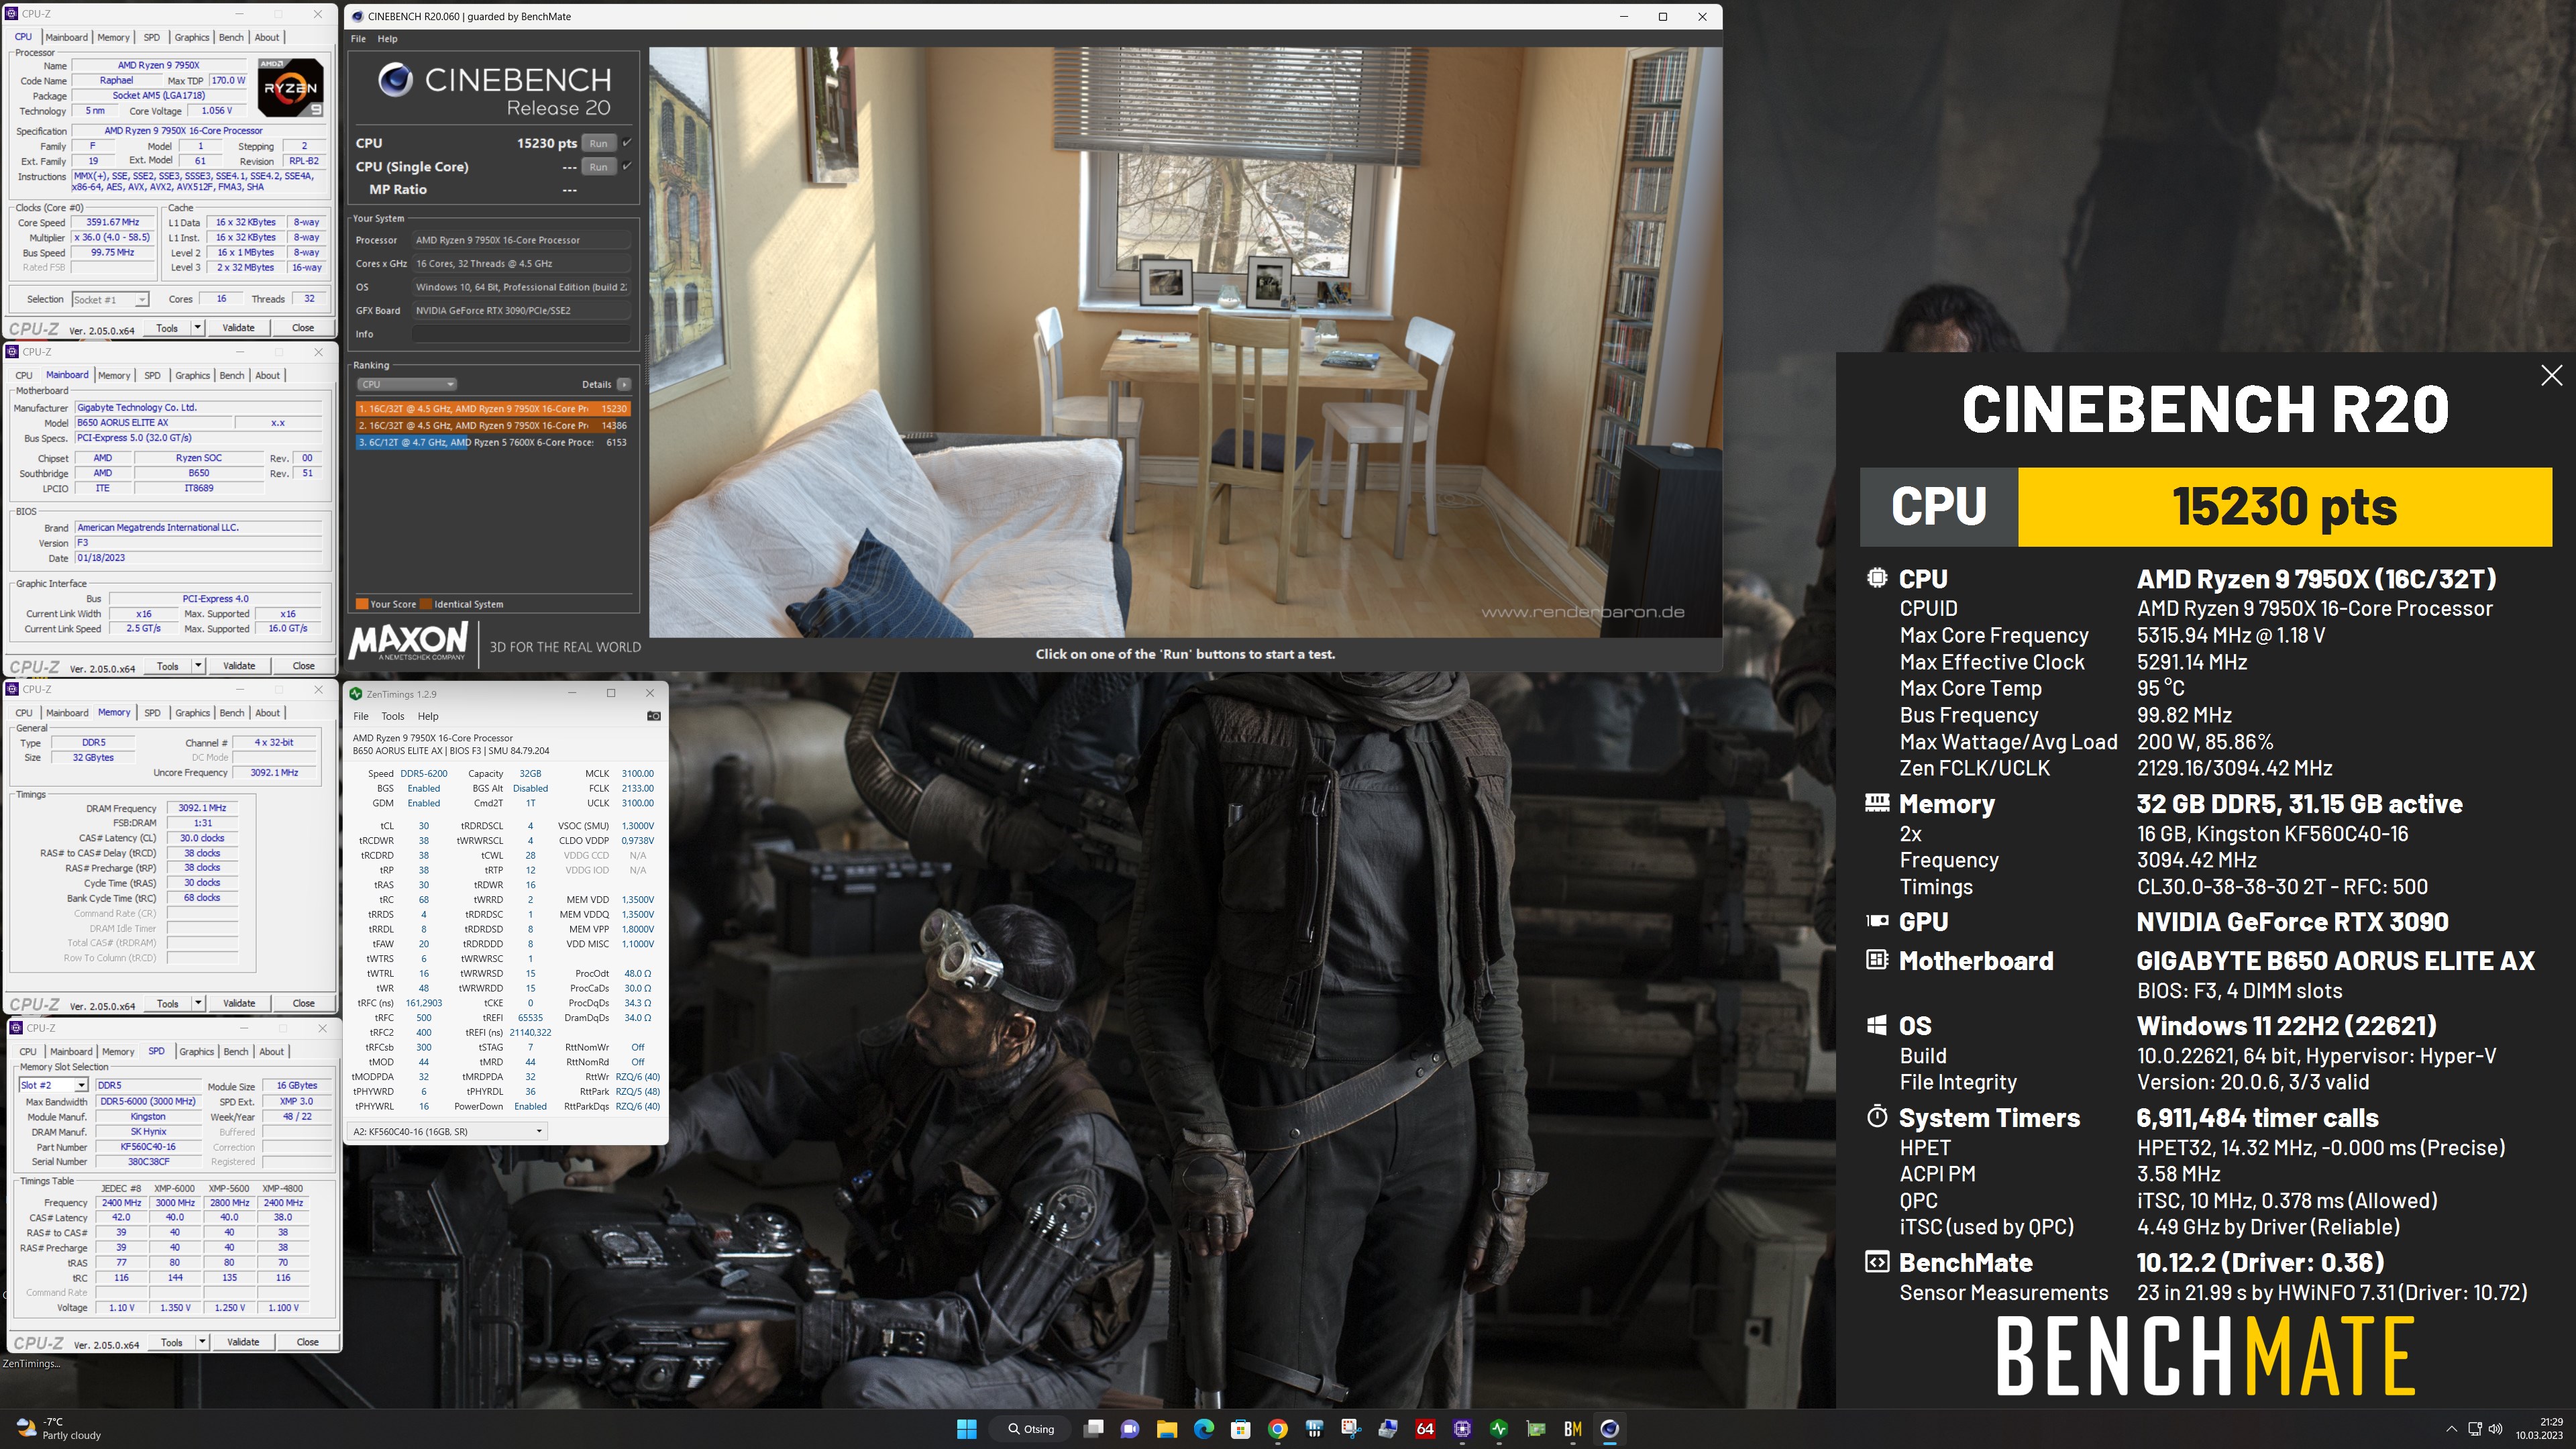Screen dimensions: 2576x1449
Task: Switch to Bench tab in top CPU-Z window
Action: 231,37
